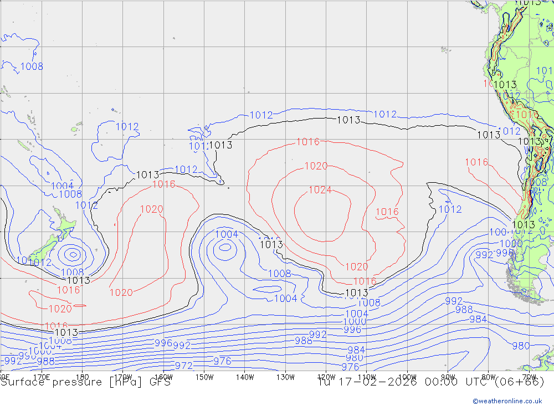The height and width of the screenshot is (406, 554).
Task: Click the red 1016 label above the central high
Action: click(308, 142)
